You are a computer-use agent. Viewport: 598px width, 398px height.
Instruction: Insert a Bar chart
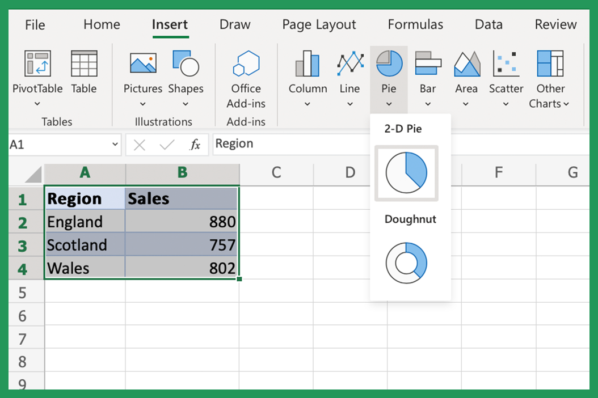click(x=427, y=74)
